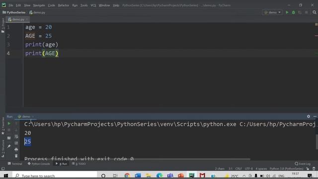Rerun demo from the Run panel play icon
Viewport: 318px width, 179px height.
(9, 123)
